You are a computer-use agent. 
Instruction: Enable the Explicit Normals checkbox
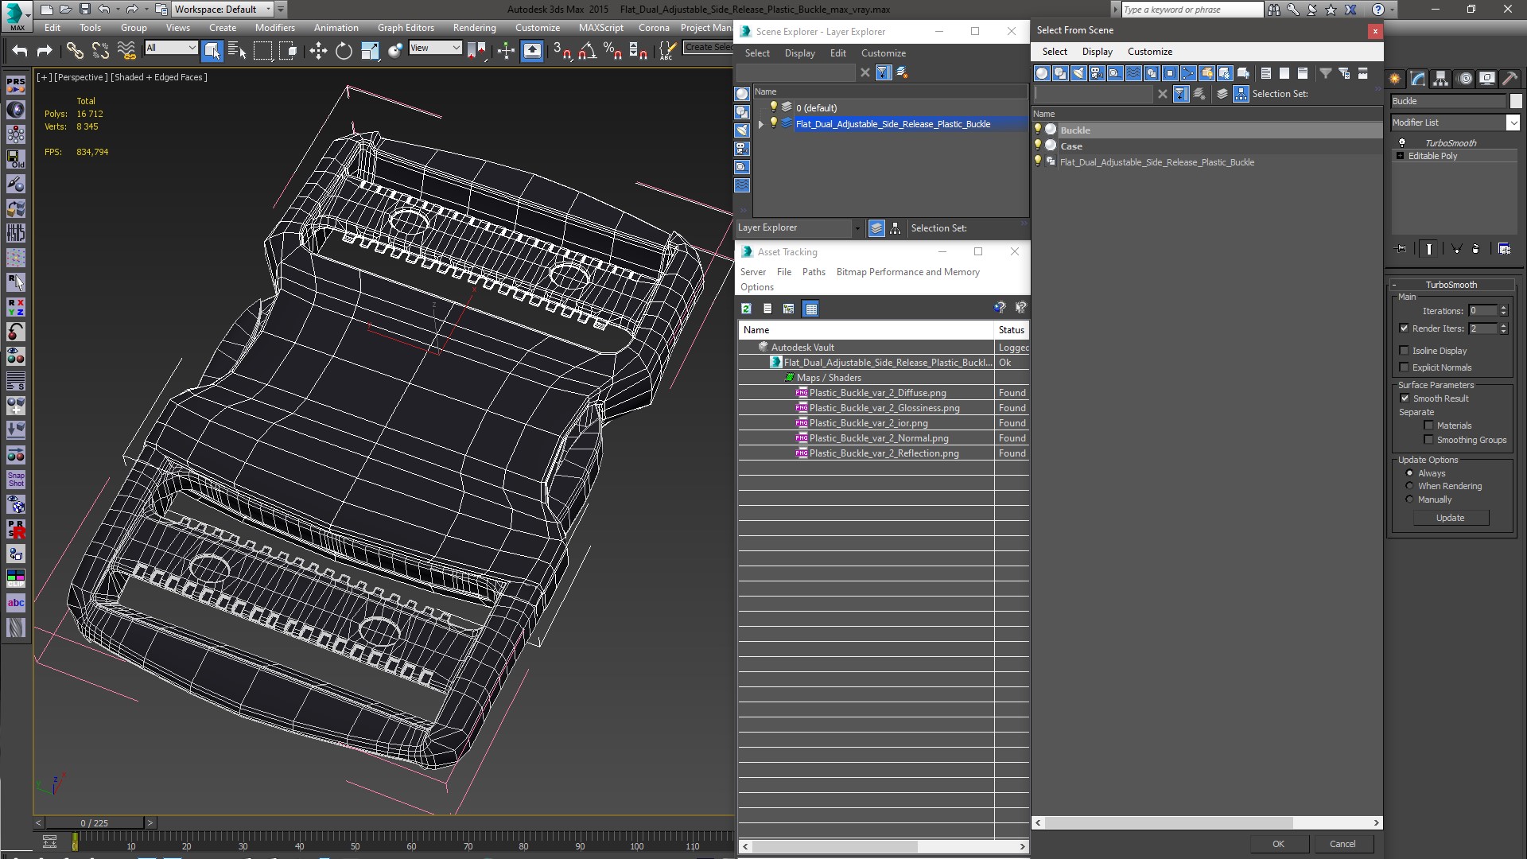click(1404, 367)
